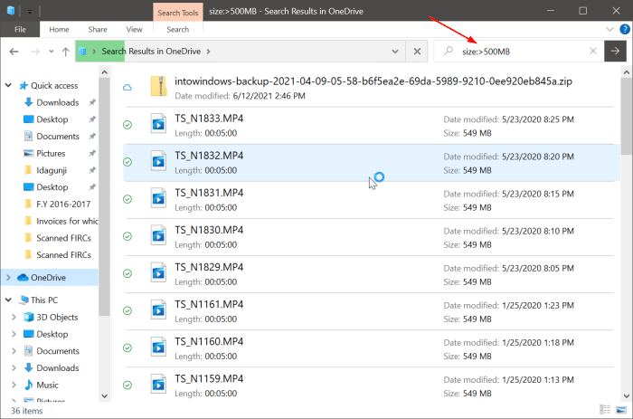Click the zip folder icon of intowindows-backup
The width and height of the screenshot is (633, 419).
pos(158,86)
